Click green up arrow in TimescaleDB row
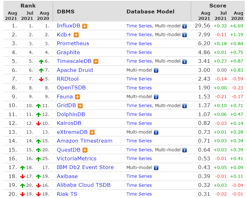This screenshot has height=198, width=247. 41,62
